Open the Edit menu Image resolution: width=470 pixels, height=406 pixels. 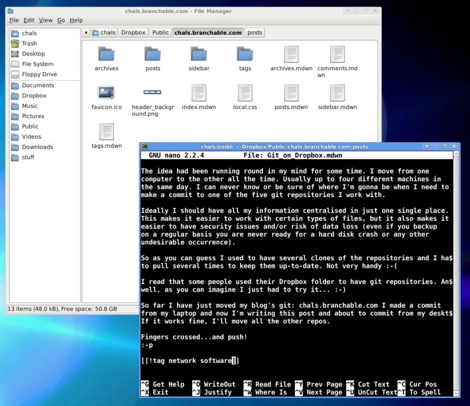pos(29,20)
